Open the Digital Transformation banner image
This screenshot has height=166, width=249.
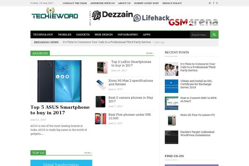[x=61, y=163]
